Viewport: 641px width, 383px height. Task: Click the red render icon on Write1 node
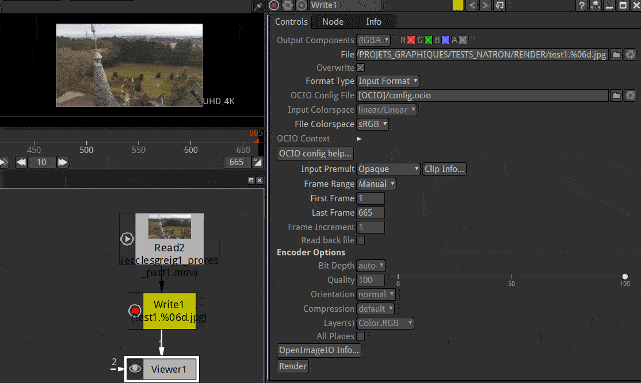tap(135, 311)
